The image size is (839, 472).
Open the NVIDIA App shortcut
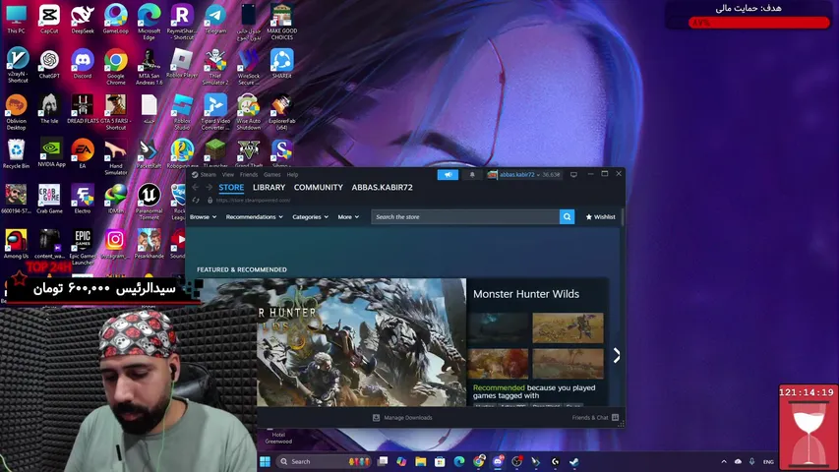pos(51,154)
